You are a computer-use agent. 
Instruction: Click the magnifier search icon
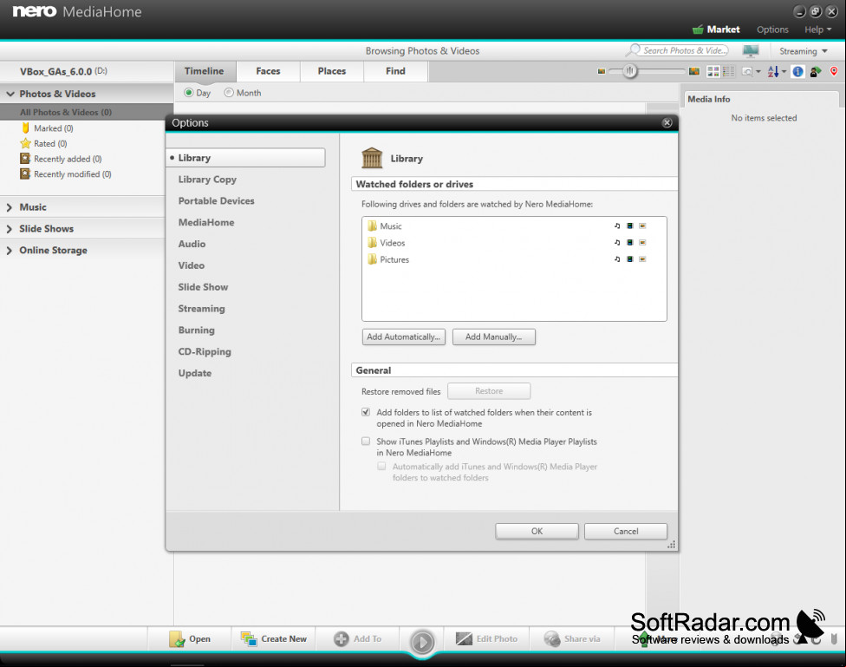coord(634,50)
